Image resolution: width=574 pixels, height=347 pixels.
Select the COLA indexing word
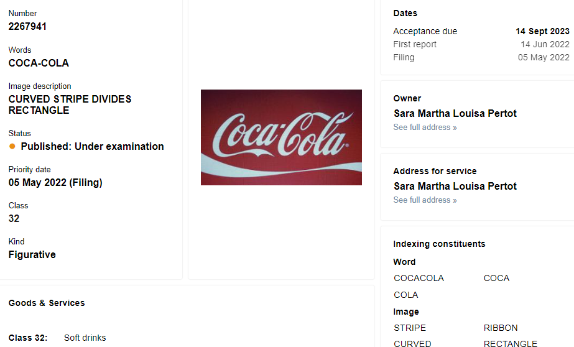pyautogui.click(x=406, y=295)
